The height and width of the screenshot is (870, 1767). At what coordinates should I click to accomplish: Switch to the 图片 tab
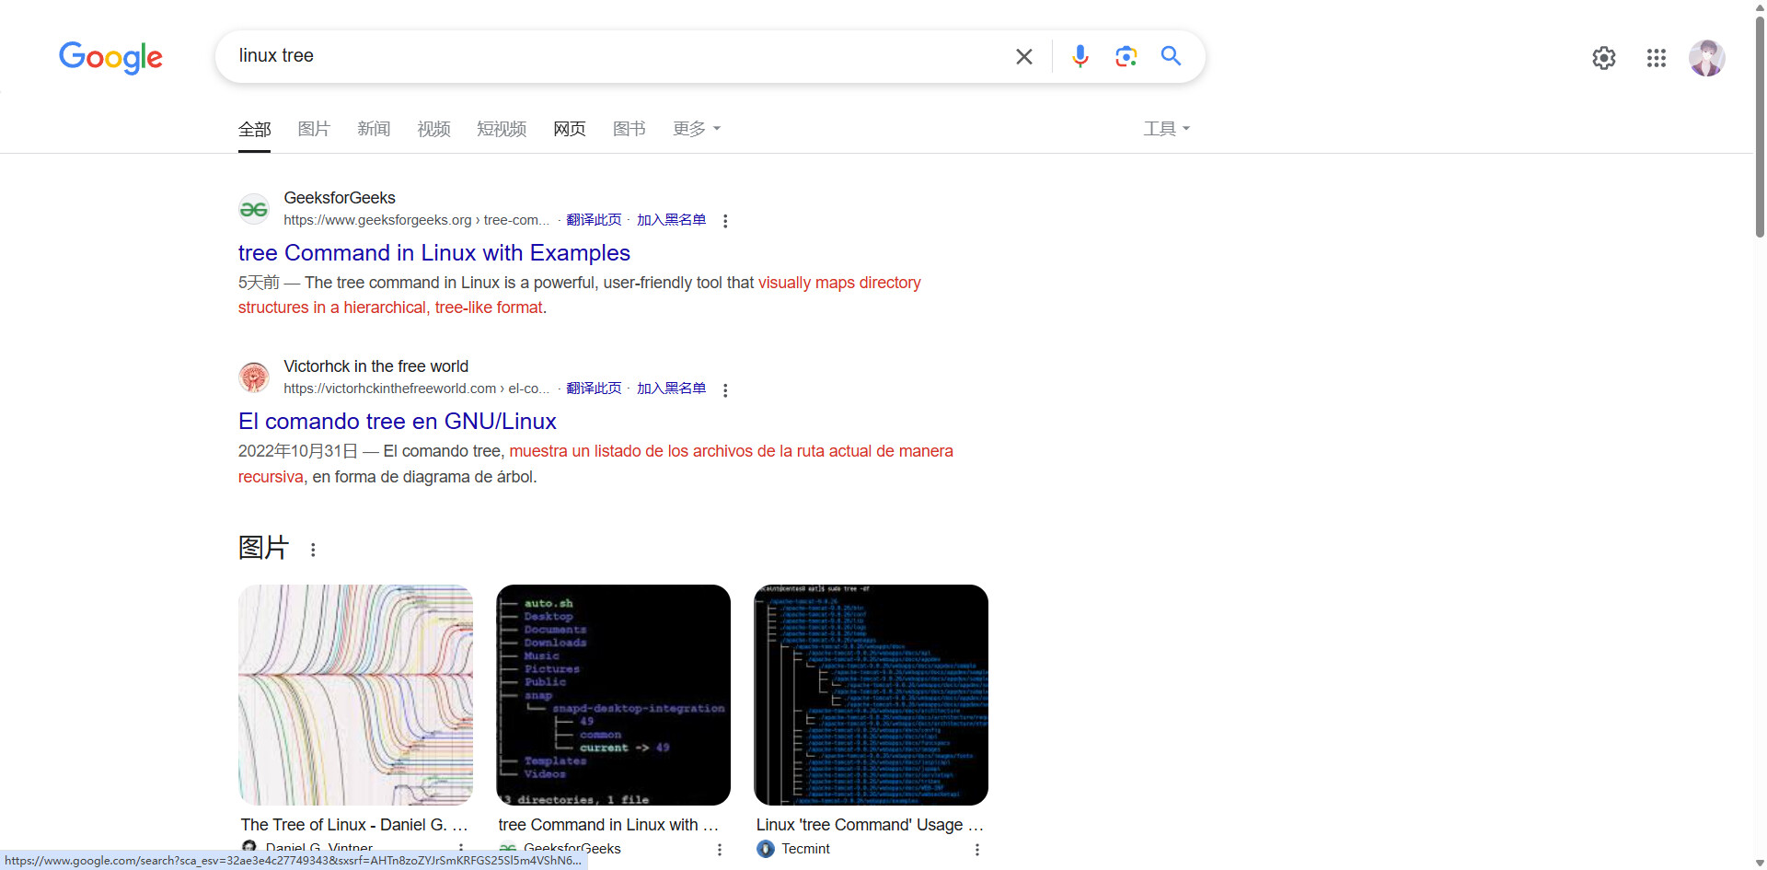(x=314, y=129)
